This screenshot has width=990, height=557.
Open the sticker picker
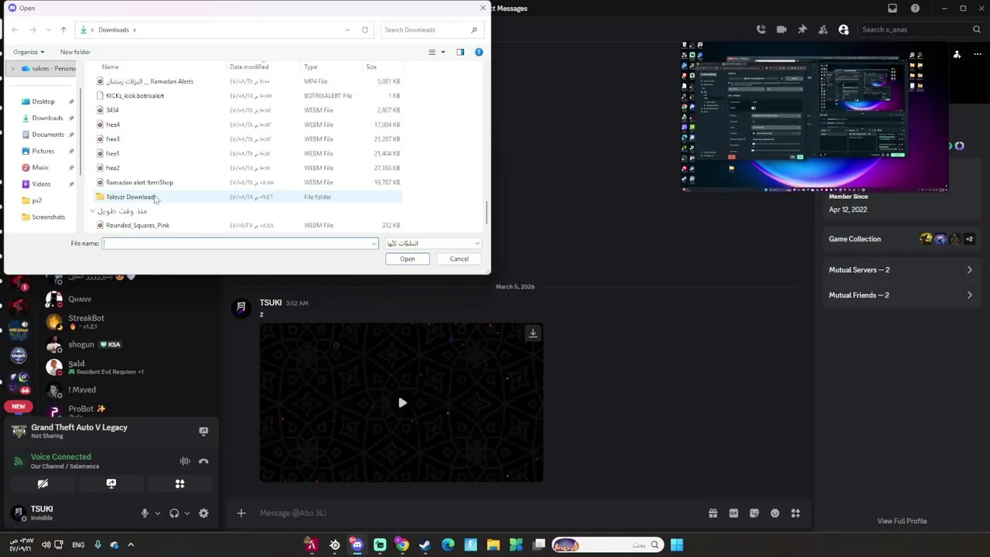point(754,513)
